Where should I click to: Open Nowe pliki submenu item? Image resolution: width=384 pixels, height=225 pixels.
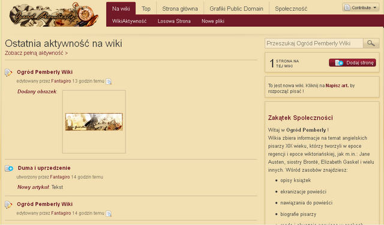(213, 22)
